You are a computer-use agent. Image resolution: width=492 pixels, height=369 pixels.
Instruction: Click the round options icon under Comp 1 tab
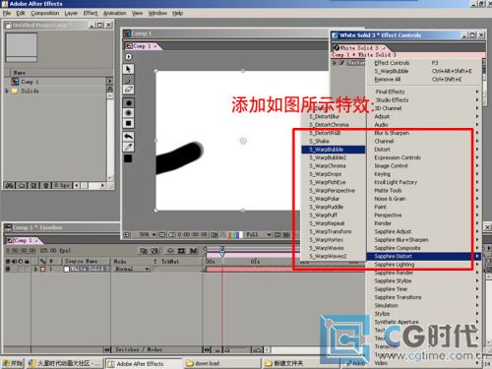point(128,57)
